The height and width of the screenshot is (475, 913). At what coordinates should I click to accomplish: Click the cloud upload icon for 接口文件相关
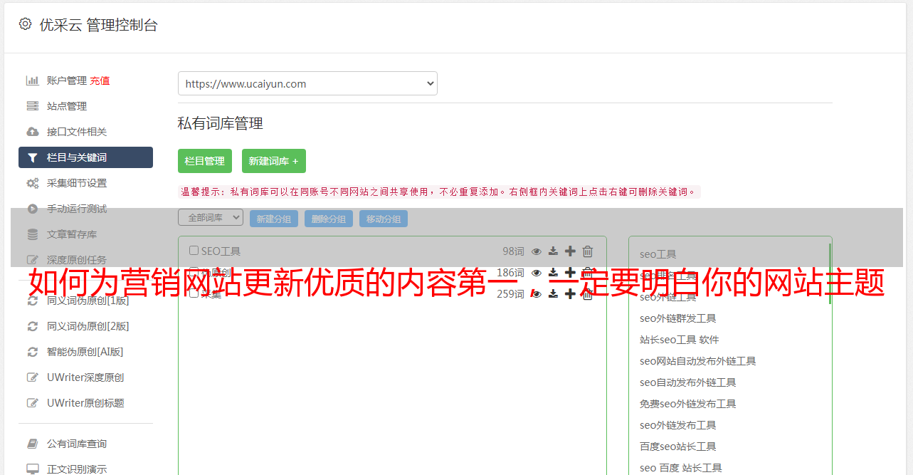33,132
